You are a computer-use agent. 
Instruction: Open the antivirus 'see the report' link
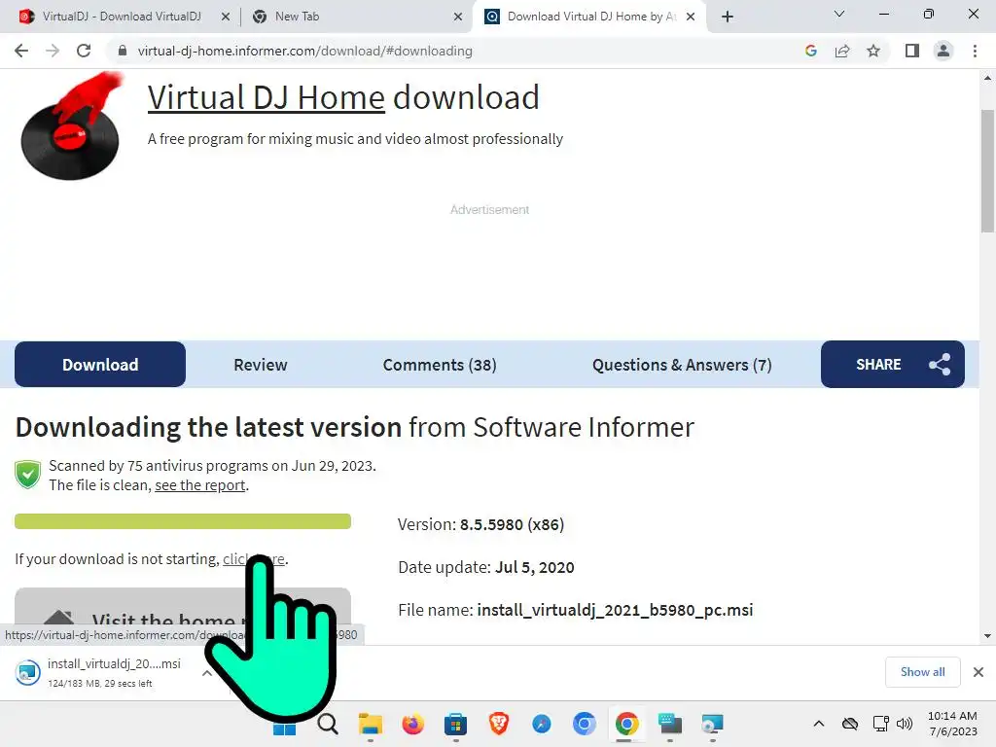200,485
